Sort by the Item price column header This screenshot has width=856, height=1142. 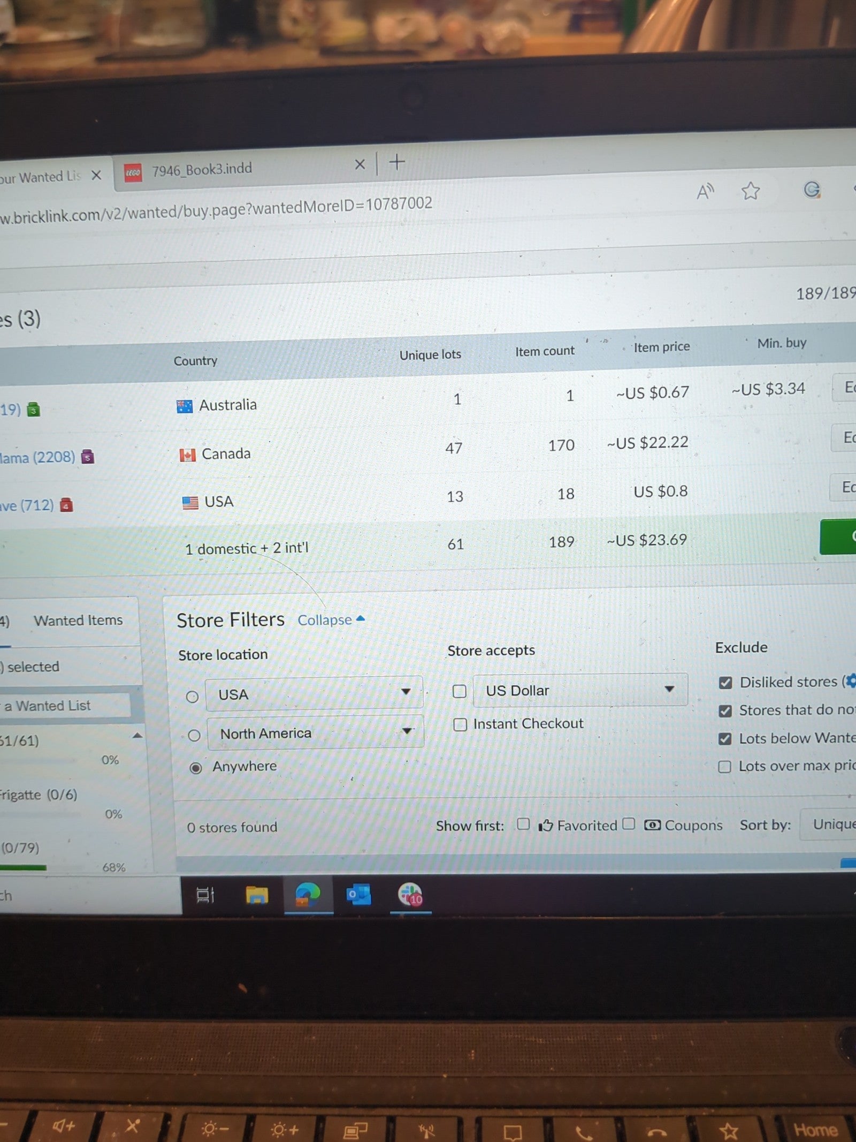coord(662,347)
